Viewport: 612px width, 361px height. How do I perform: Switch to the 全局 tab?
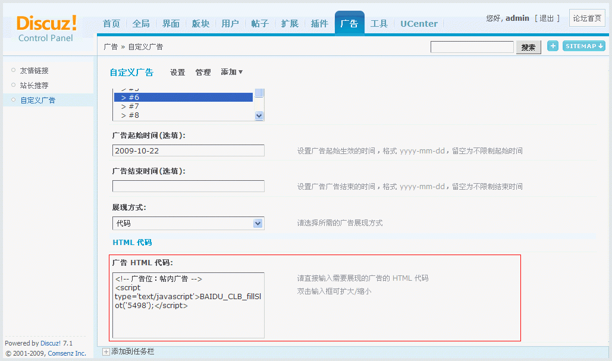pos(141,24)
